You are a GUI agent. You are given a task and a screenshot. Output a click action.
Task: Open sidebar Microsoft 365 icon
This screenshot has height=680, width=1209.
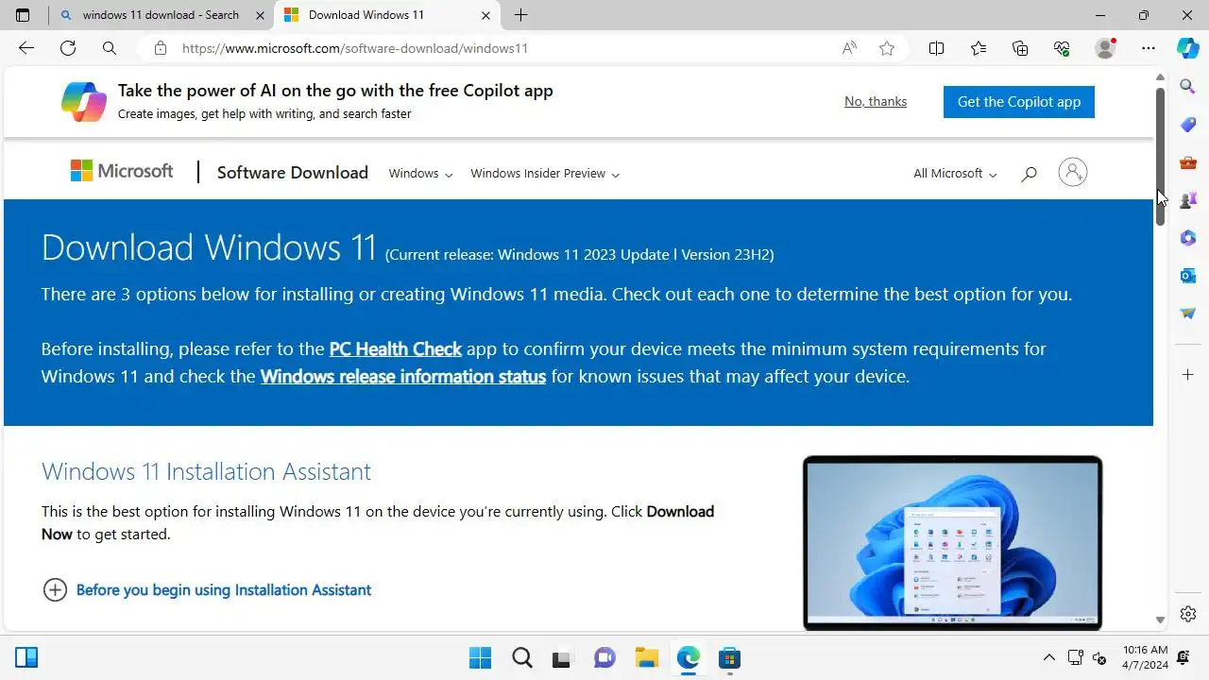(1188, 238)
